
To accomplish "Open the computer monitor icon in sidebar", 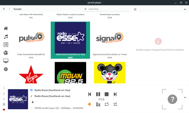I will pyautogui.click(x=6, y=61).
